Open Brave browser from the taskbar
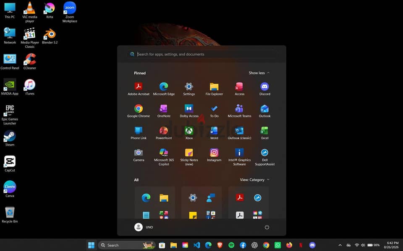This screenshot has height=251, width=403. point(220,245)
